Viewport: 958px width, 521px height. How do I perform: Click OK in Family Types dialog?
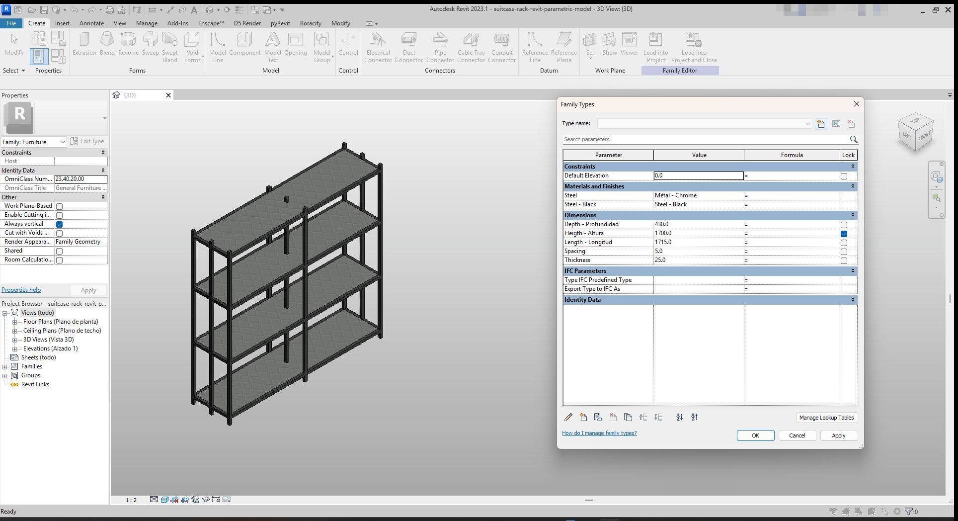pyautogui.click(x=755, y=435)
